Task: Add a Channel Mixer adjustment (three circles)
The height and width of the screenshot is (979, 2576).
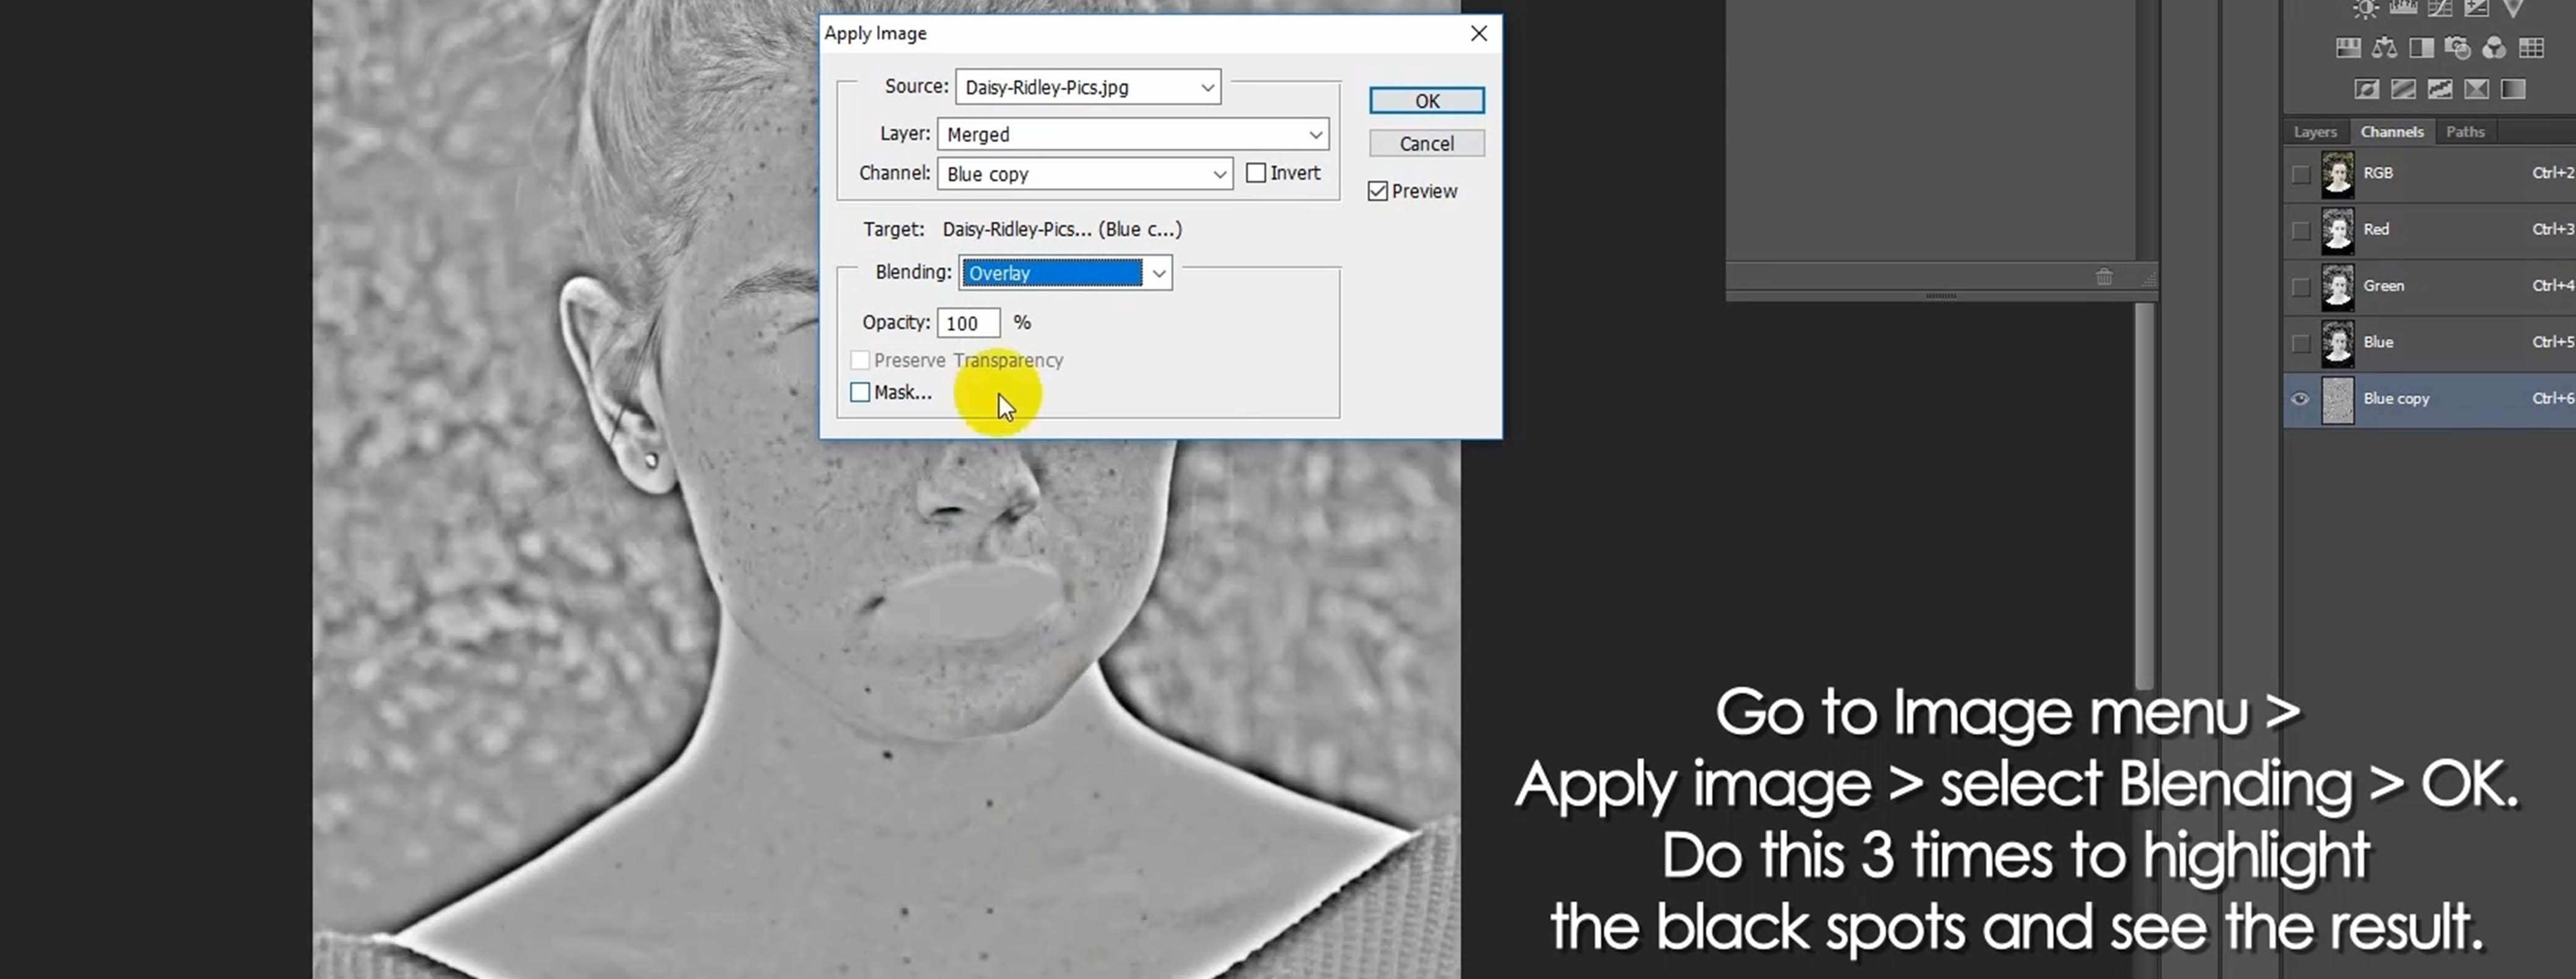Action: [x=2494, y=47]
